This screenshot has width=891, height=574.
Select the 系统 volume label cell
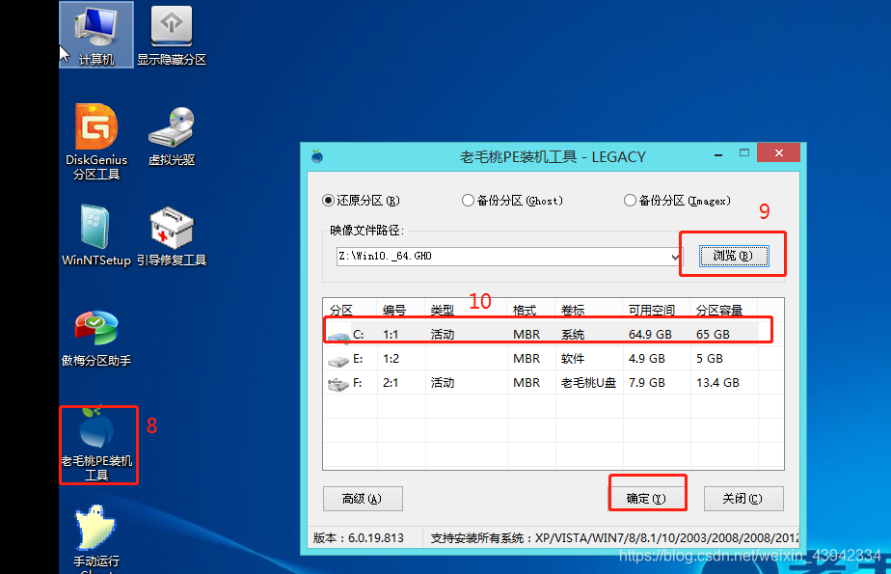click(573, 334)
